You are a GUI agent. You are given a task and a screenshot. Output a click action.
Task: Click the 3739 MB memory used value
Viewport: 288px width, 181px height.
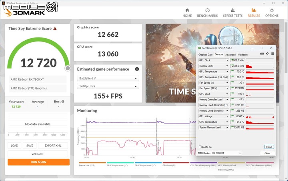240,105
